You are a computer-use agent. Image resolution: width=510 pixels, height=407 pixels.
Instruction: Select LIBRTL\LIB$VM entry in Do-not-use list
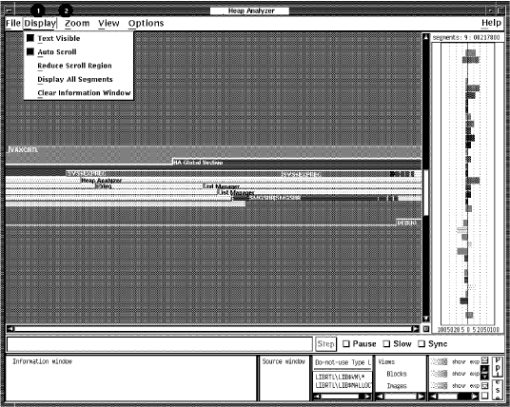click(x=340, y=378)
